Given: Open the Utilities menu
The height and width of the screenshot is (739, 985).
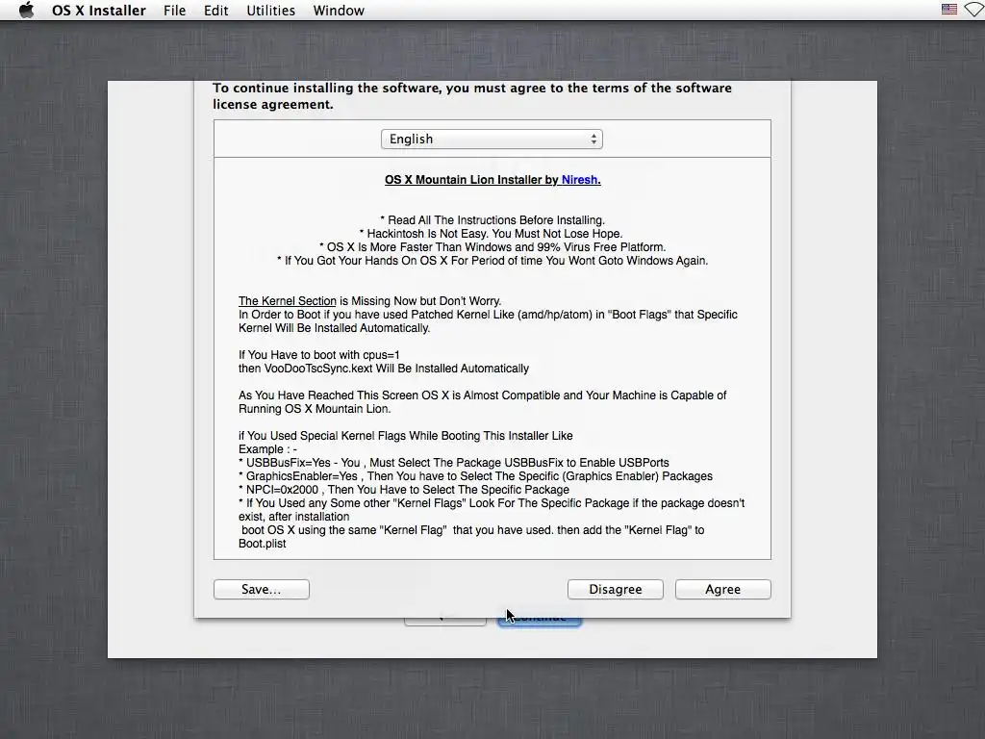Looking at the screenshot, I should (x=270, y=11).
